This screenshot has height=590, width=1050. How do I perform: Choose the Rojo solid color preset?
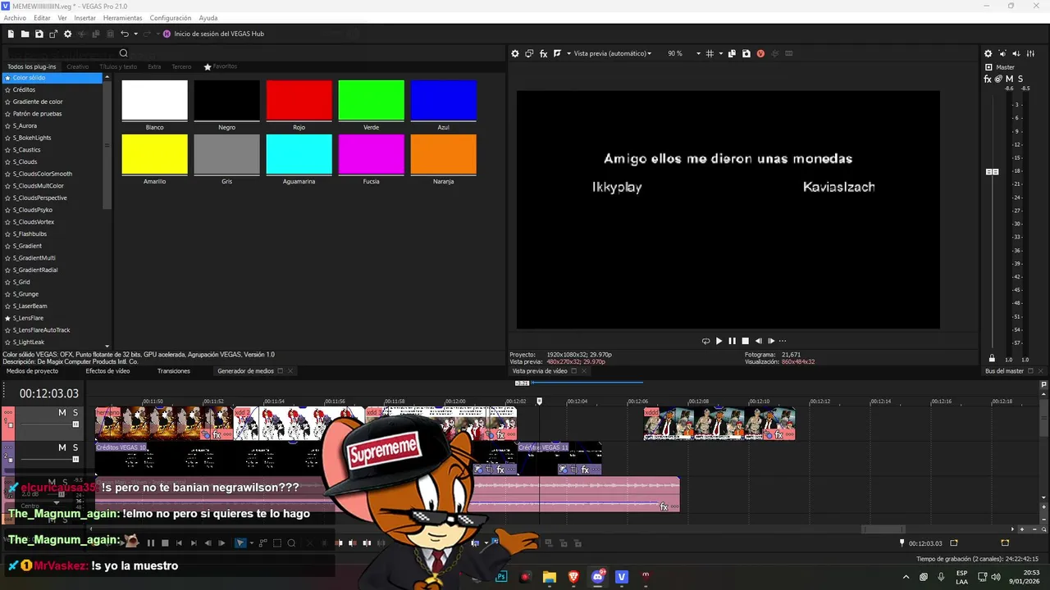[299, 101]
